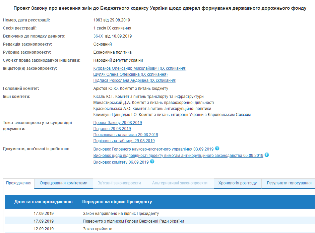Open the Результати голосування tab
315x233 pixels.
pyautogui.click(x=289, y=183)
